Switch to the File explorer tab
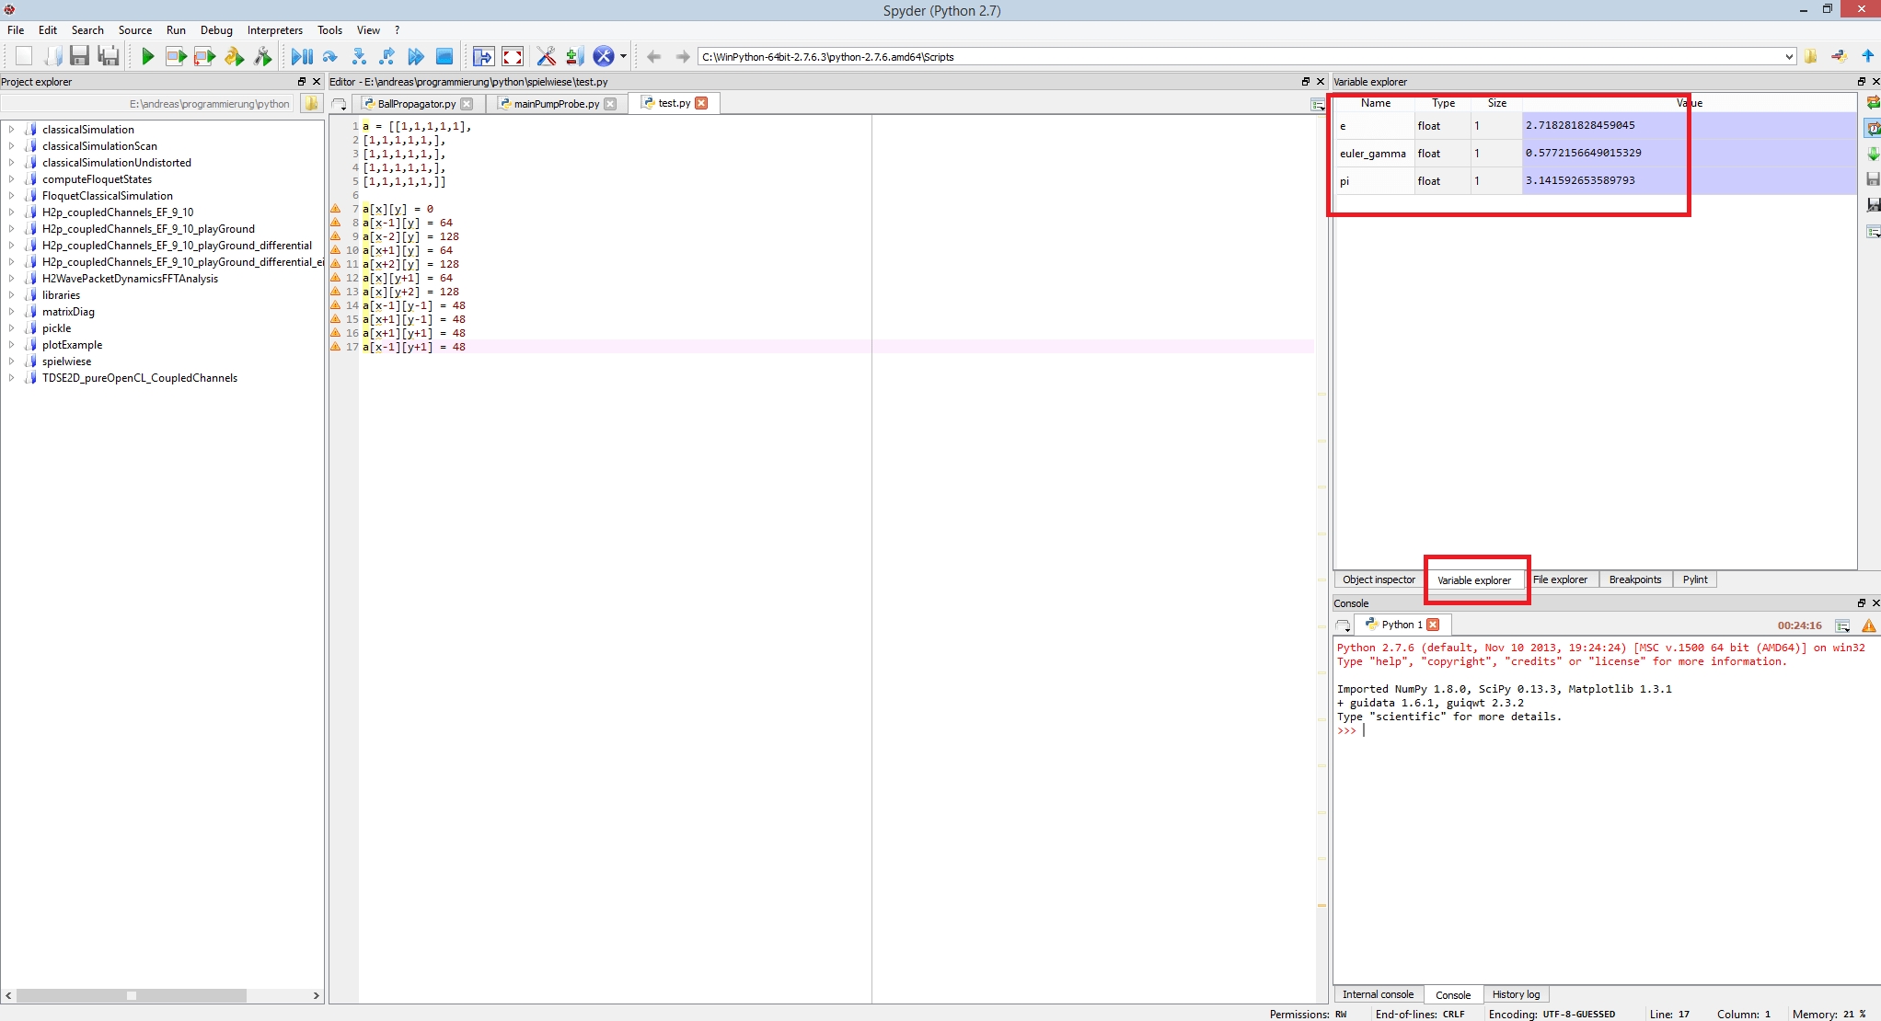The height and width of the screenshot is (1021, 1881). point(1560,579)
